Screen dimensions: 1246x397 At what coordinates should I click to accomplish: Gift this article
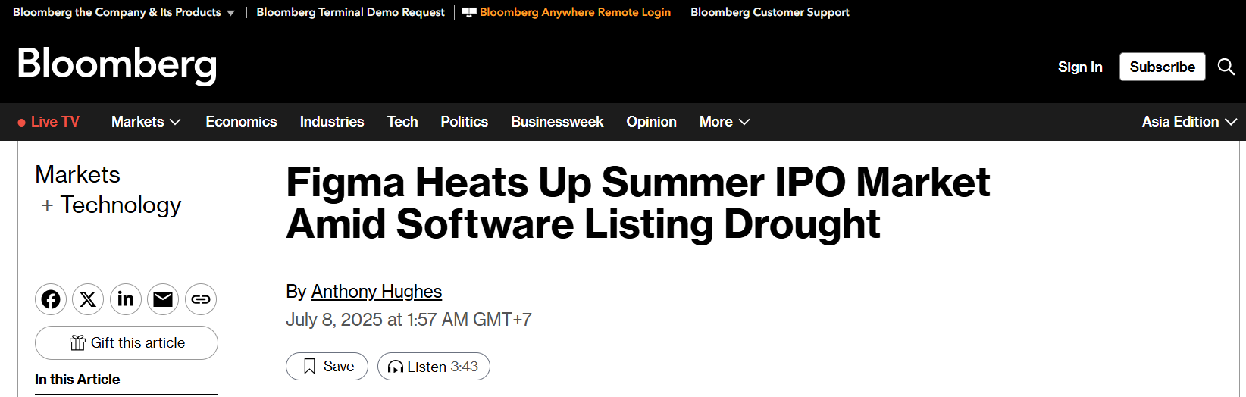pyautogui.click(x=127, y=343)
